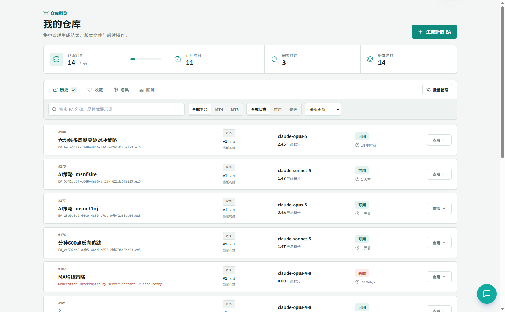Click the chart icon on 回测 tab
Image resolution: width=505 pixels, height=312 pixels.
142,90
